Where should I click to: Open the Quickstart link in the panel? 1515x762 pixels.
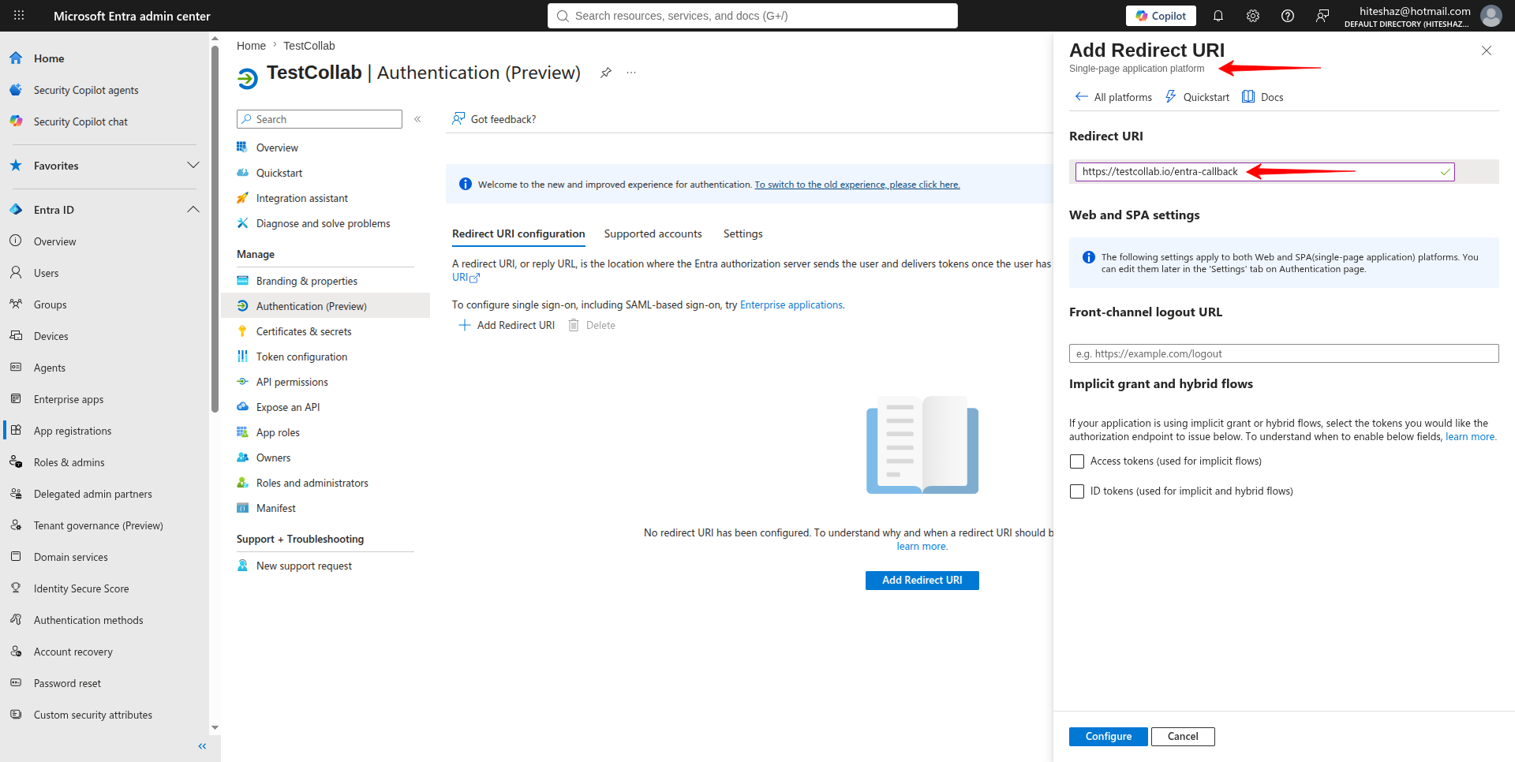pos(1197,97)
